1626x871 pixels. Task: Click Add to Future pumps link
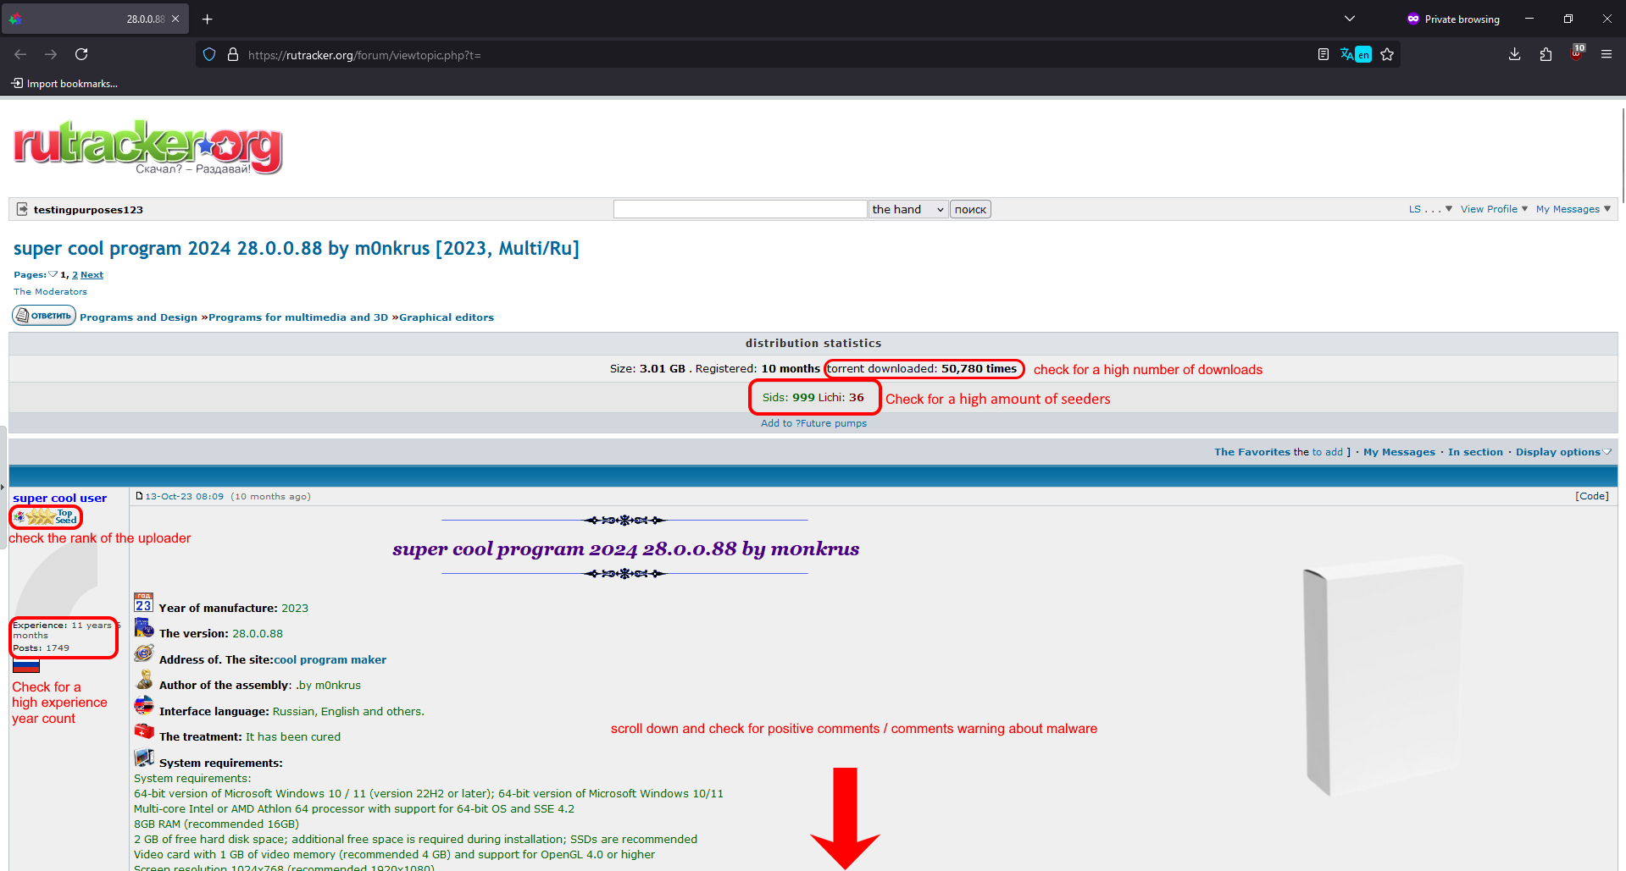pos(813,423)
